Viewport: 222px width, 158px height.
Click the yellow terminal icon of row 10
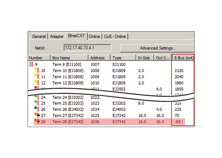(36, 70)
